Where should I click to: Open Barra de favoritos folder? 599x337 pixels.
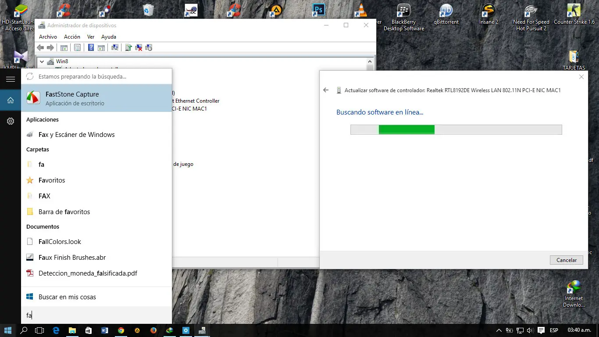click(96, 212)
